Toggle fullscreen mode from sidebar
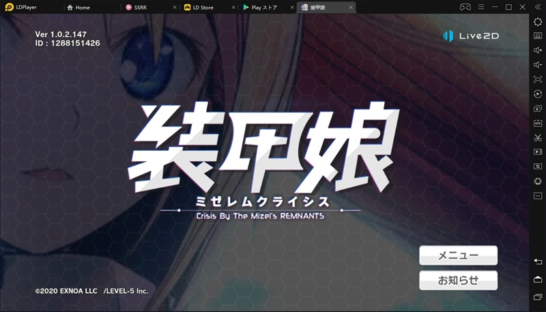The height and width of the screenshot is (312, 546). (538, 79)
